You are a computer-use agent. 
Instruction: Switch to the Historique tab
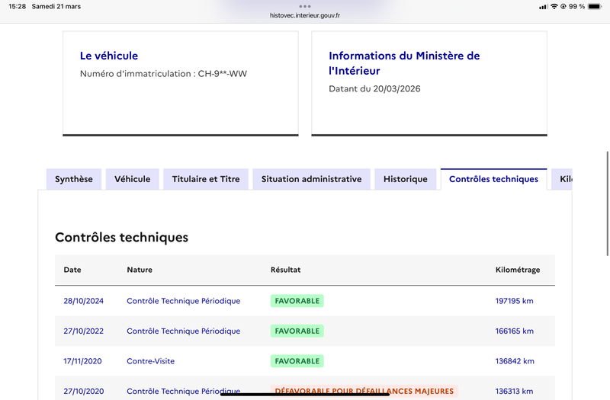(405, 179)
